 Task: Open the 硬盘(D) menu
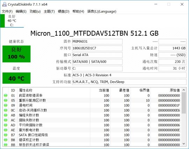click(63, 12)
